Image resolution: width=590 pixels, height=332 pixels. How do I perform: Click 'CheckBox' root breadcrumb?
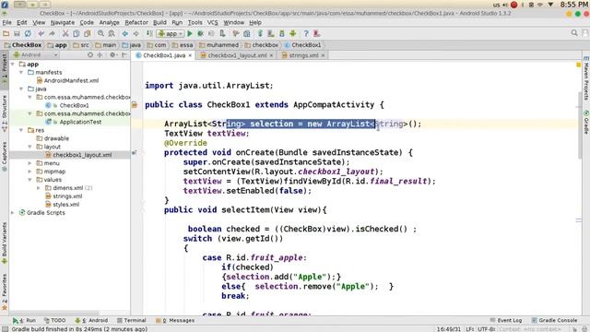coord(23,45)
